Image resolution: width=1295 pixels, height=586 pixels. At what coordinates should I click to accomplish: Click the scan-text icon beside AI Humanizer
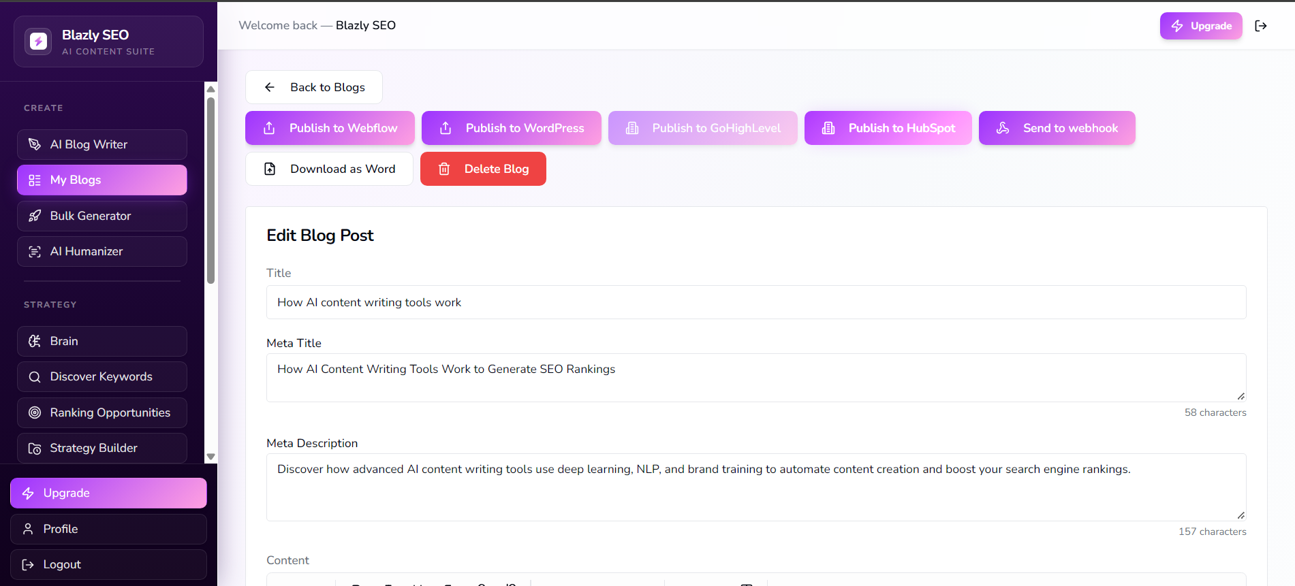coord(35,252)
